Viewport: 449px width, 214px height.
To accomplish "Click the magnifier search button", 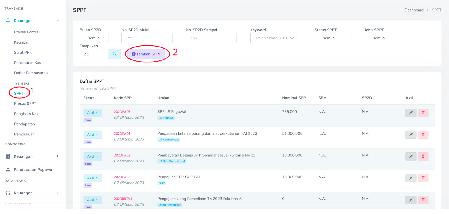I will click(x=114, y=54).
